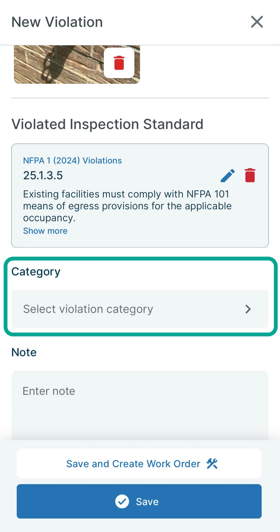Viewport: 280px width, 532px height.
Task: Expand standard description with Show more
Action: [x=45, y=231]
